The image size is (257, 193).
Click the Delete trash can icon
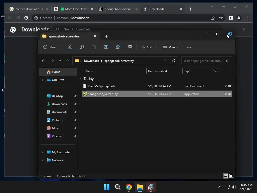[130, 47]
